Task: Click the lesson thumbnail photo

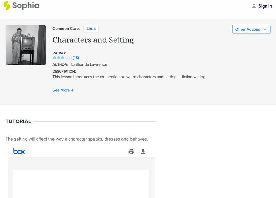Action: tap(26, 45)
